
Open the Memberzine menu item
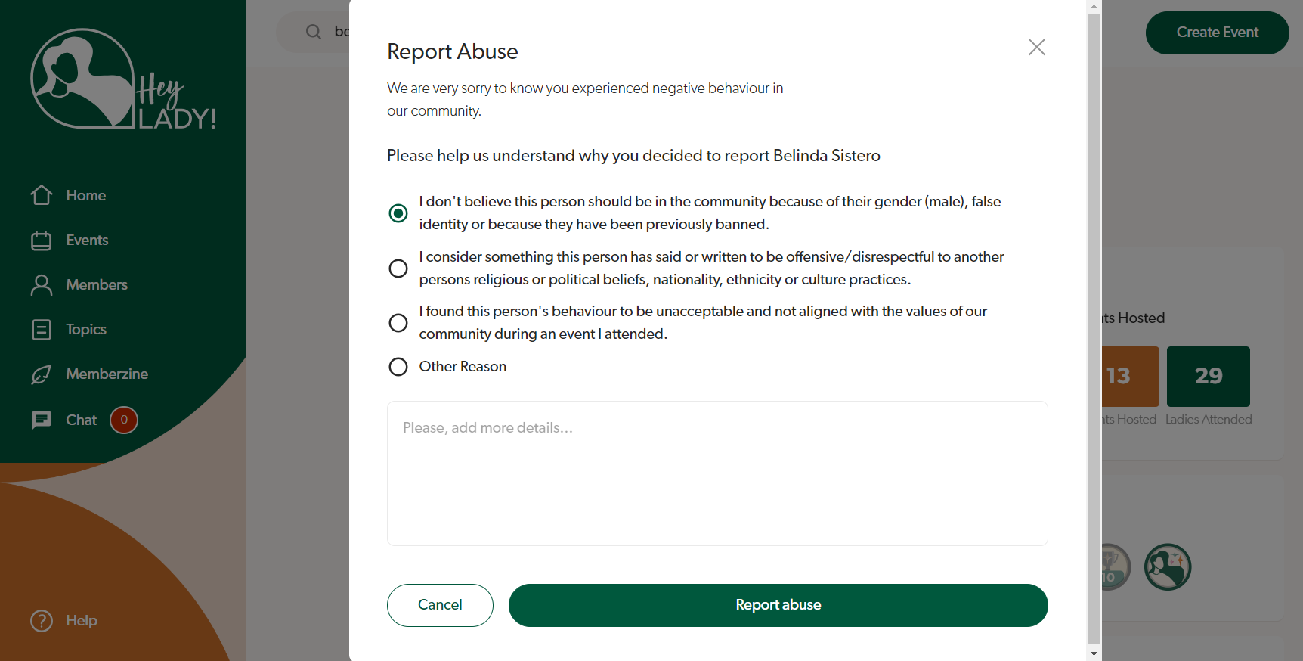coord(107,374)
